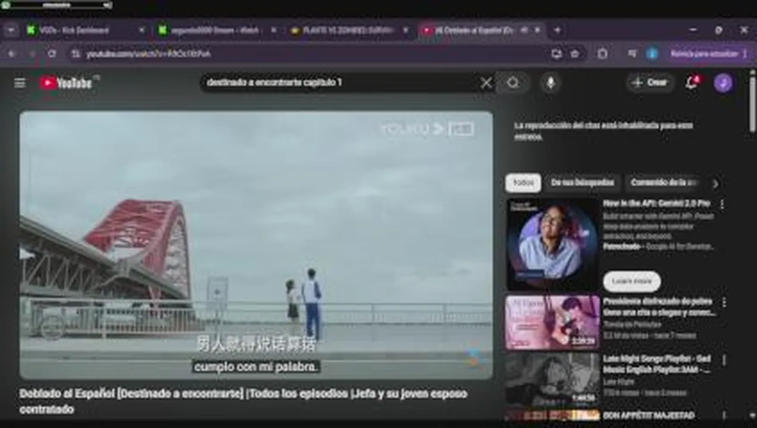Click the video title Doblado al Español
This screenshot has height=428, width=757.
coord(243,401)
